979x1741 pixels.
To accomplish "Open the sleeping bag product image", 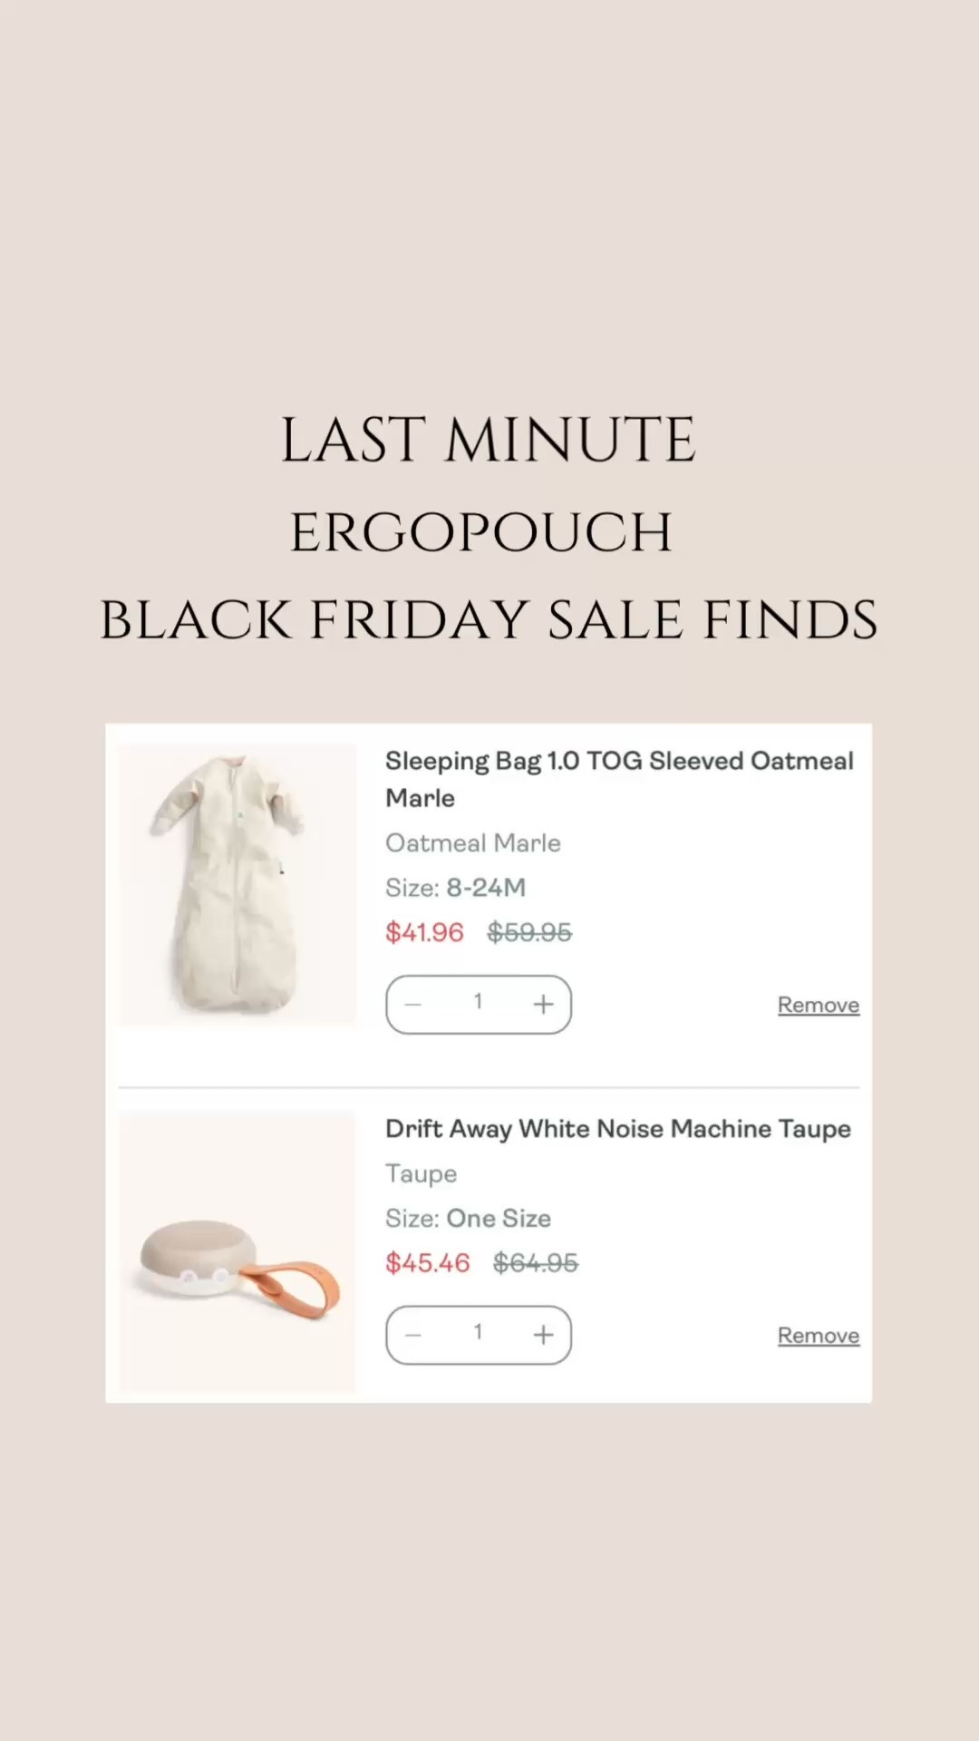I will (237, 884).
